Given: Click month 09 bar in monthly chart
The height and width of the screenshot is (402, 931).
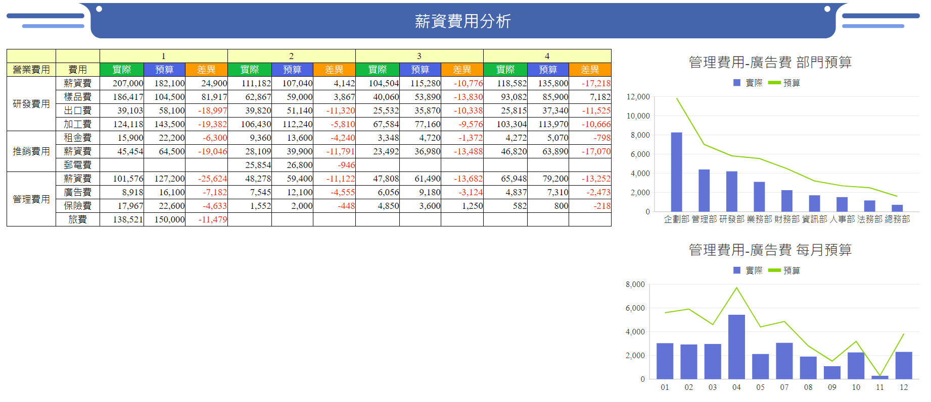Looking at the screenshot, I should click(x=832, y=373).
